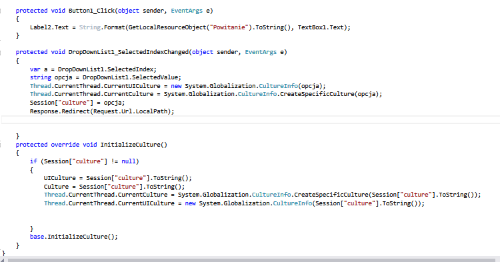
Task: Click the Session["culture"] = opcja line
Action: [77, 103]
